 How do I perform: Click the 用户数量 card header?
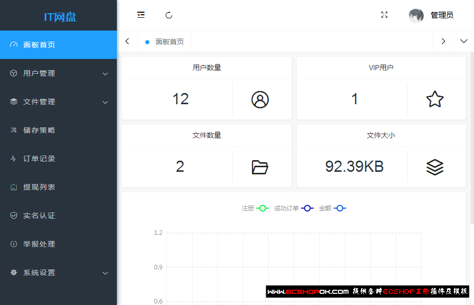coord(207,68)
